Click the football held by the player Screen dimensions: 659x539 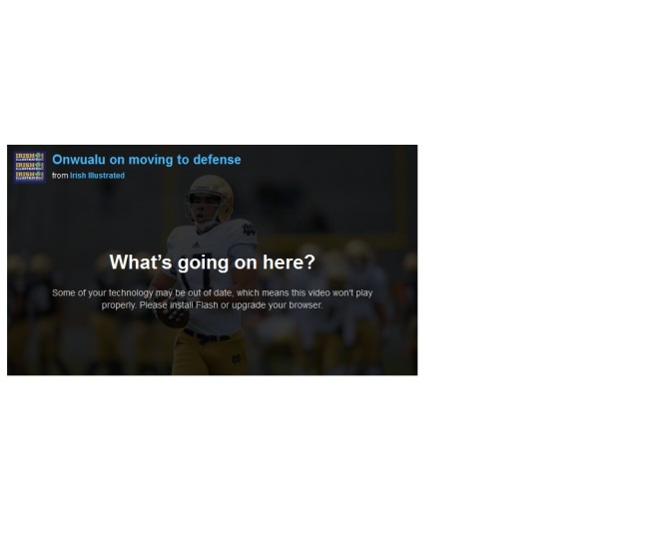tap(173, 318)
